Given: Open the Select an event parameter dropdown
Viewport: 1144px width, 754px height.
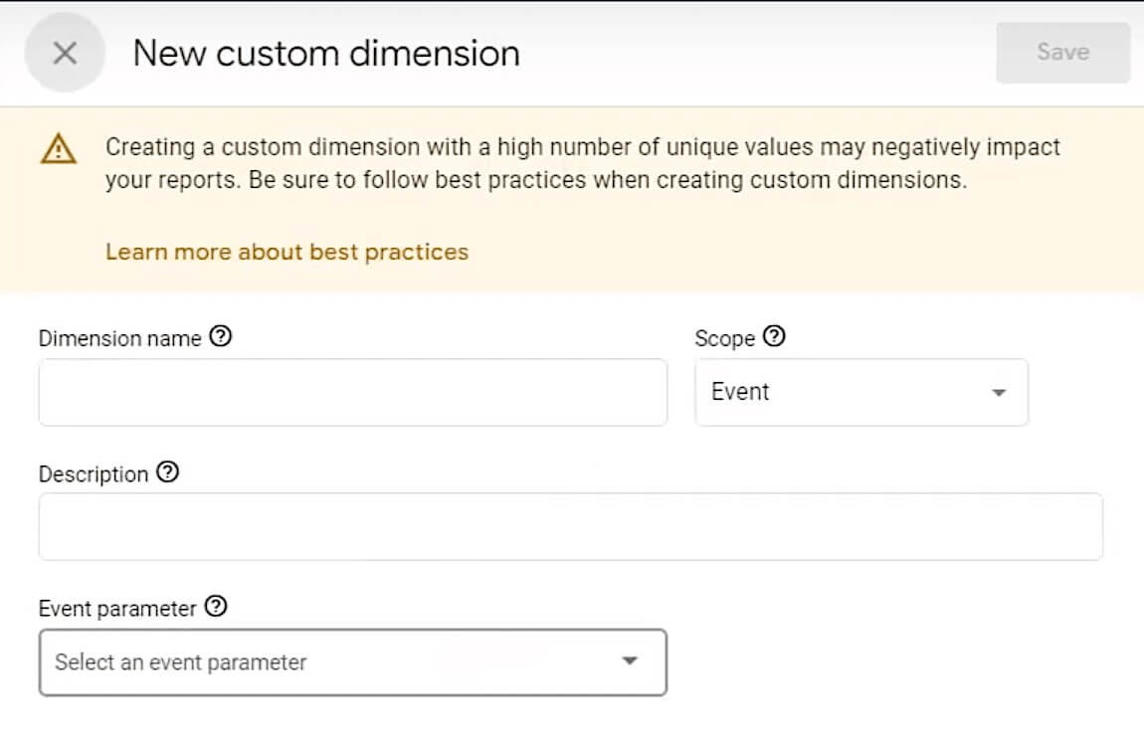Looking at the screenshot, I should [x=352, y=661].
